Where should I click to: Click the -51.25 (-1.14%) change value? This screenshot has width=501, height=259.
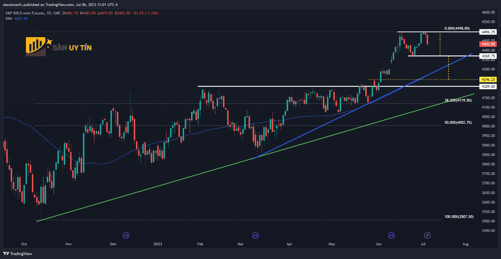pos(145,13)
